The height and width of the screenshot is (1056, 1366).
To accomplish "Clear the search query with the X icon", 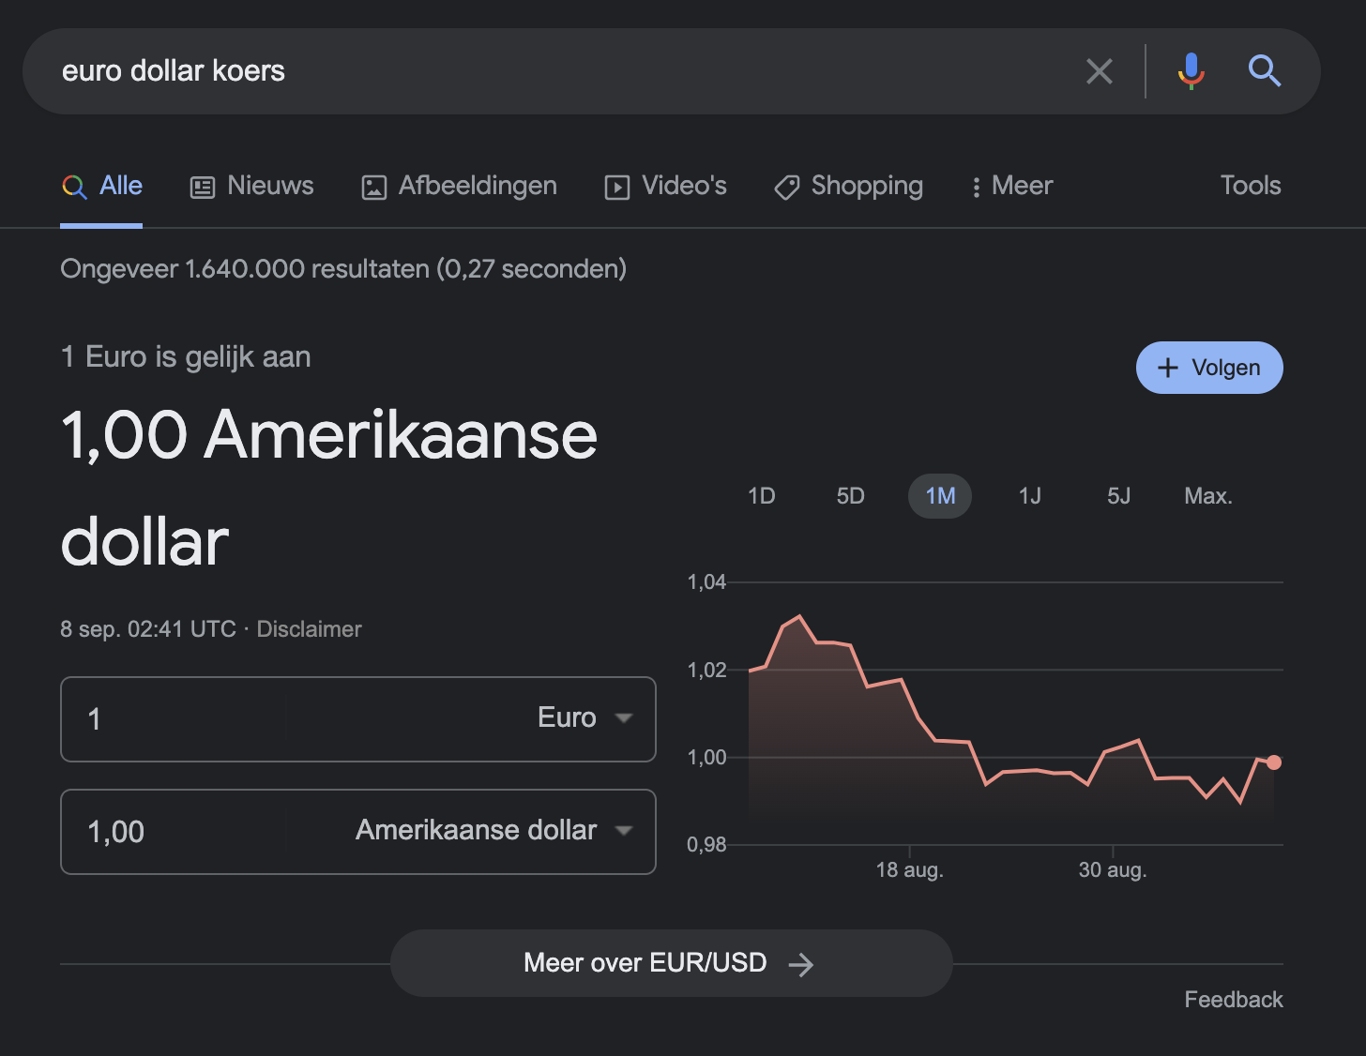I will click(1099, 71).
